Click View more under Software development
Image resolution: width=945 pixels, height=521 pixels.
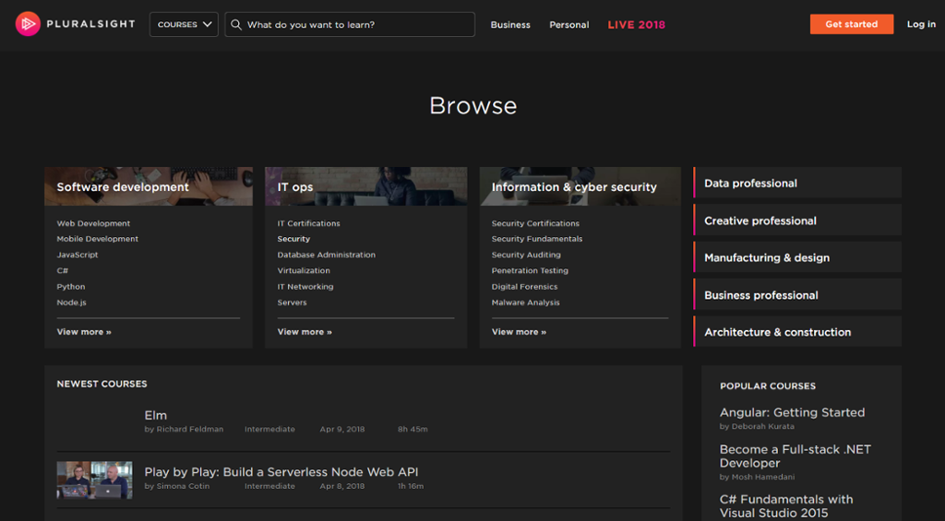84,332
